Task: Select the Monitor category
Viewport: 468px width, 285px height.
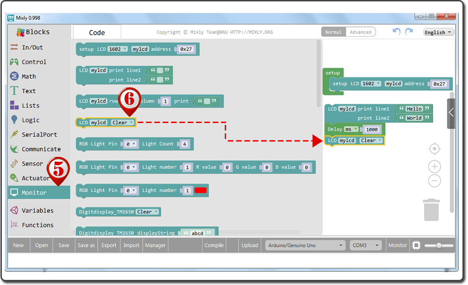Action: (39, 192)
